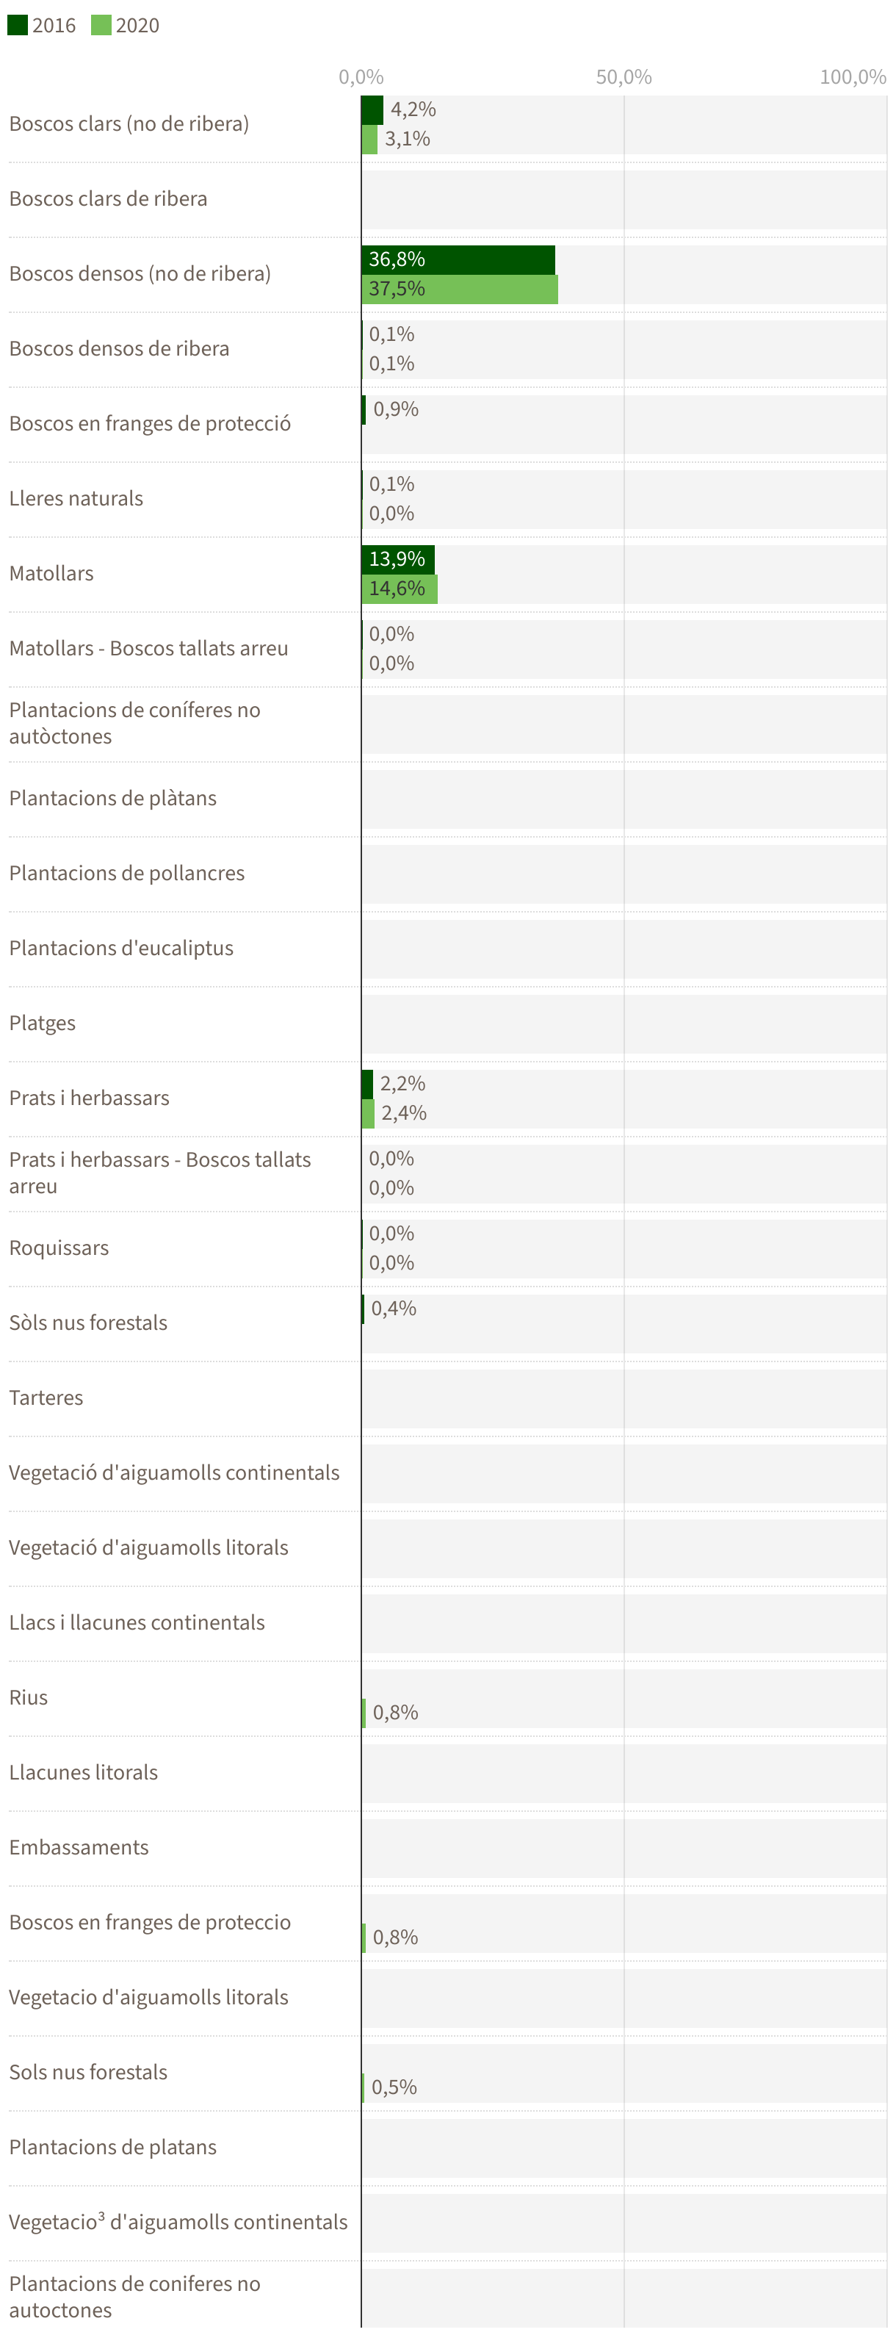Click the Llacunes litorals category label

tap(83, 1772)
